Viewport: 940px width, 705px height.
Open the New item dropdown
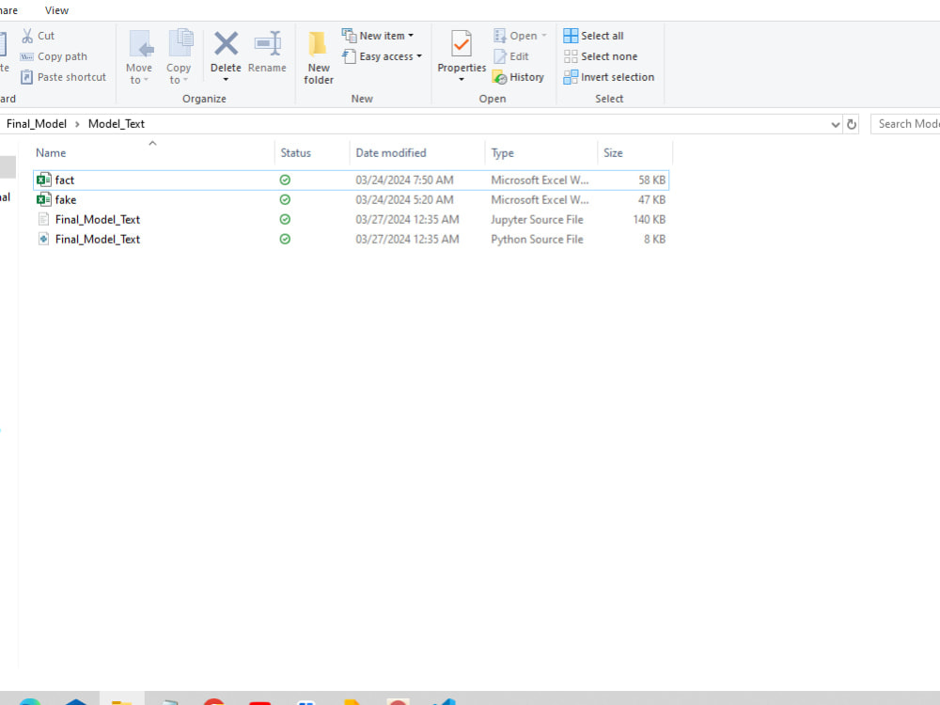378,36
